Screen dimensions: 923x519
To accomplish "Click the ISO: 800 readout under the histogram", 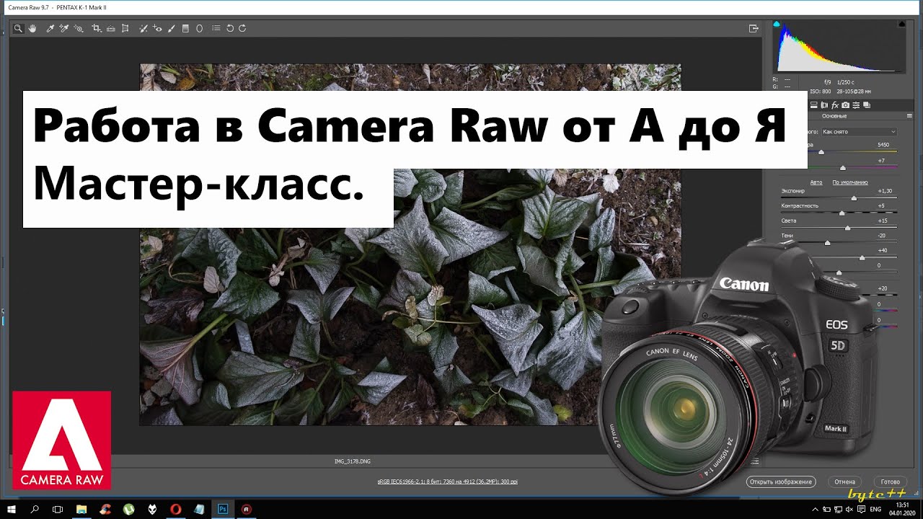I will point(821,92).
